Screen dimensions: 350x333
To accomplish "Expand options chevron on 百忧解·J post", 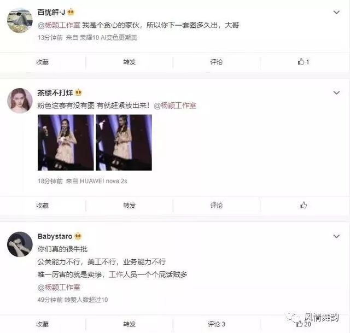I will click(x=336, y=12).
